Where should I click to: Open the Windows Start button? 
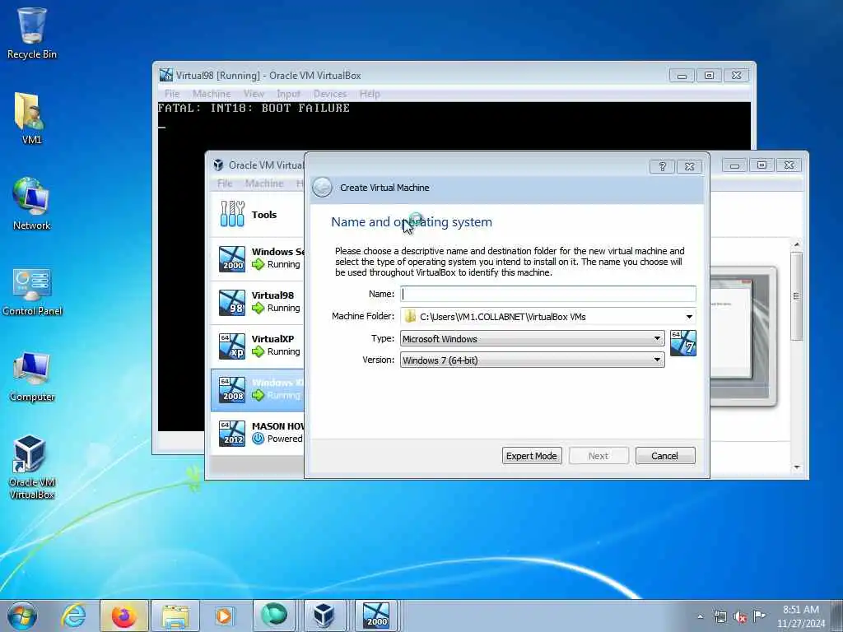(22, 616)
